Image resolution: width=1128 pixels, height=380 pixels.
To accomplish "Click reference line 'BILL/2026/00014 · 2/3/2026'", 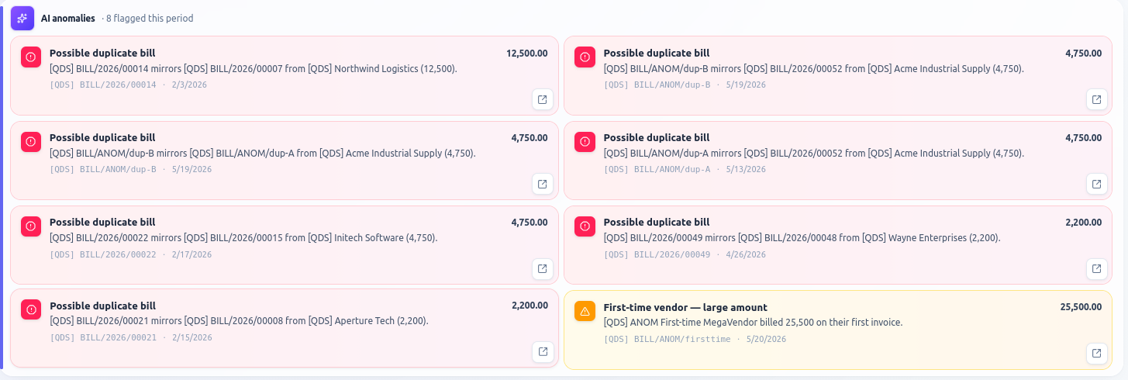I will [x=129, y=85].
